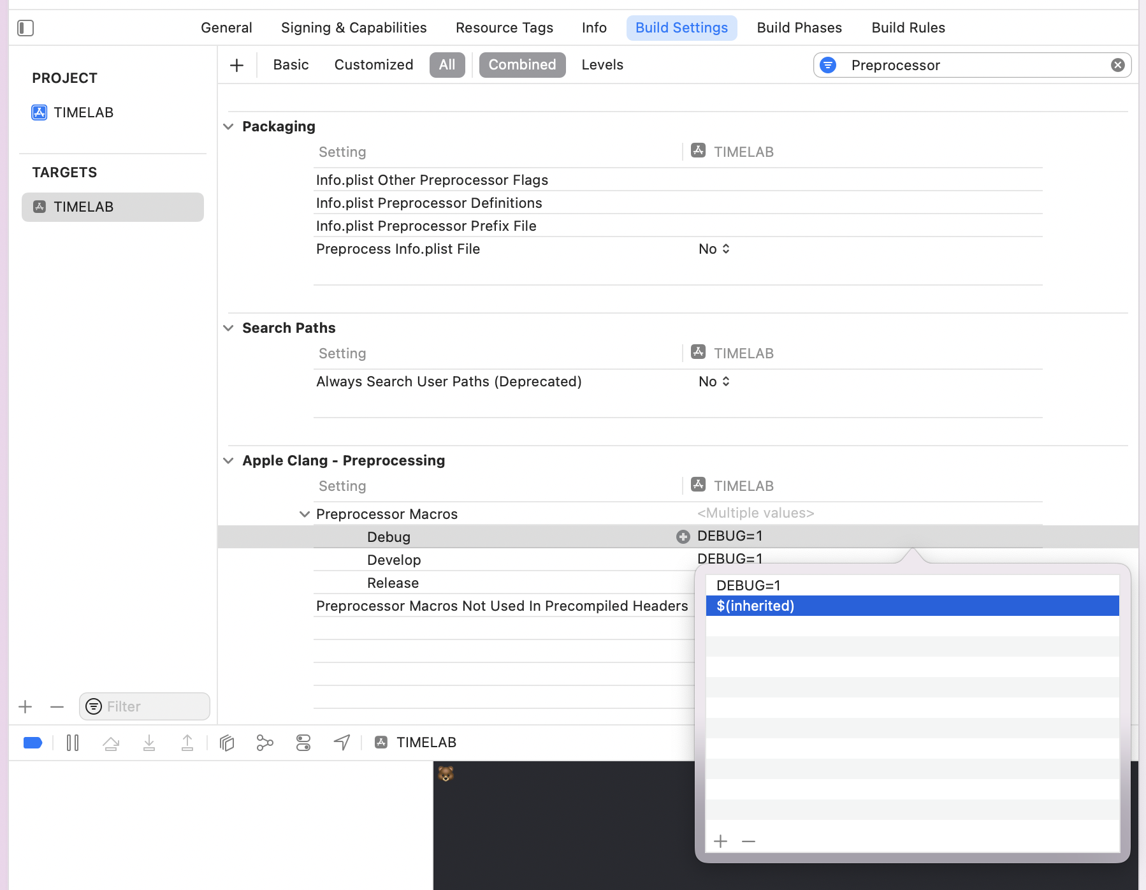Select Info.plist Other Preprocessor Flags row
The width and height of the screenshot is (1146, 890).
[678, 180]
